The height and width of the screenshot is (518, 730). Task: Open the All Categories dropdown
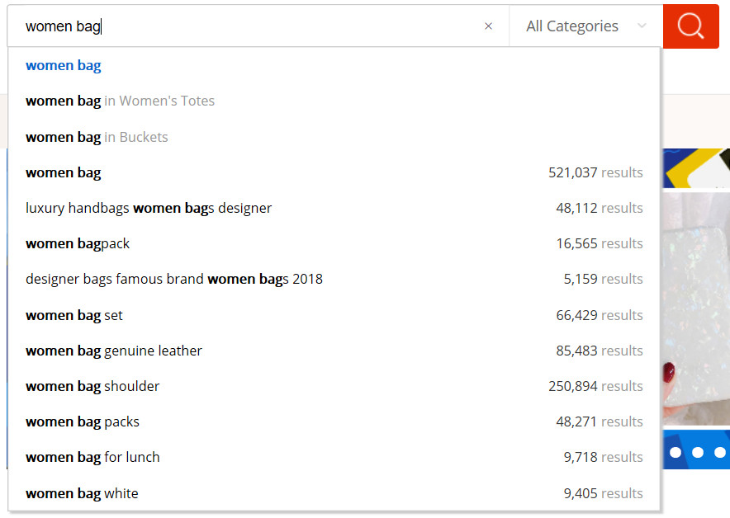click(x=585, y=26)
